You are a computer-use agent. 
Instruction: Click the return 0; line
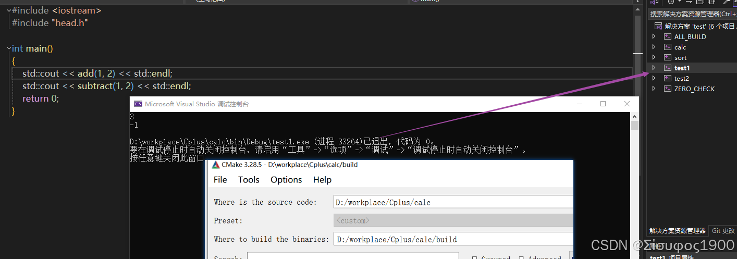[x=41, y=98]
